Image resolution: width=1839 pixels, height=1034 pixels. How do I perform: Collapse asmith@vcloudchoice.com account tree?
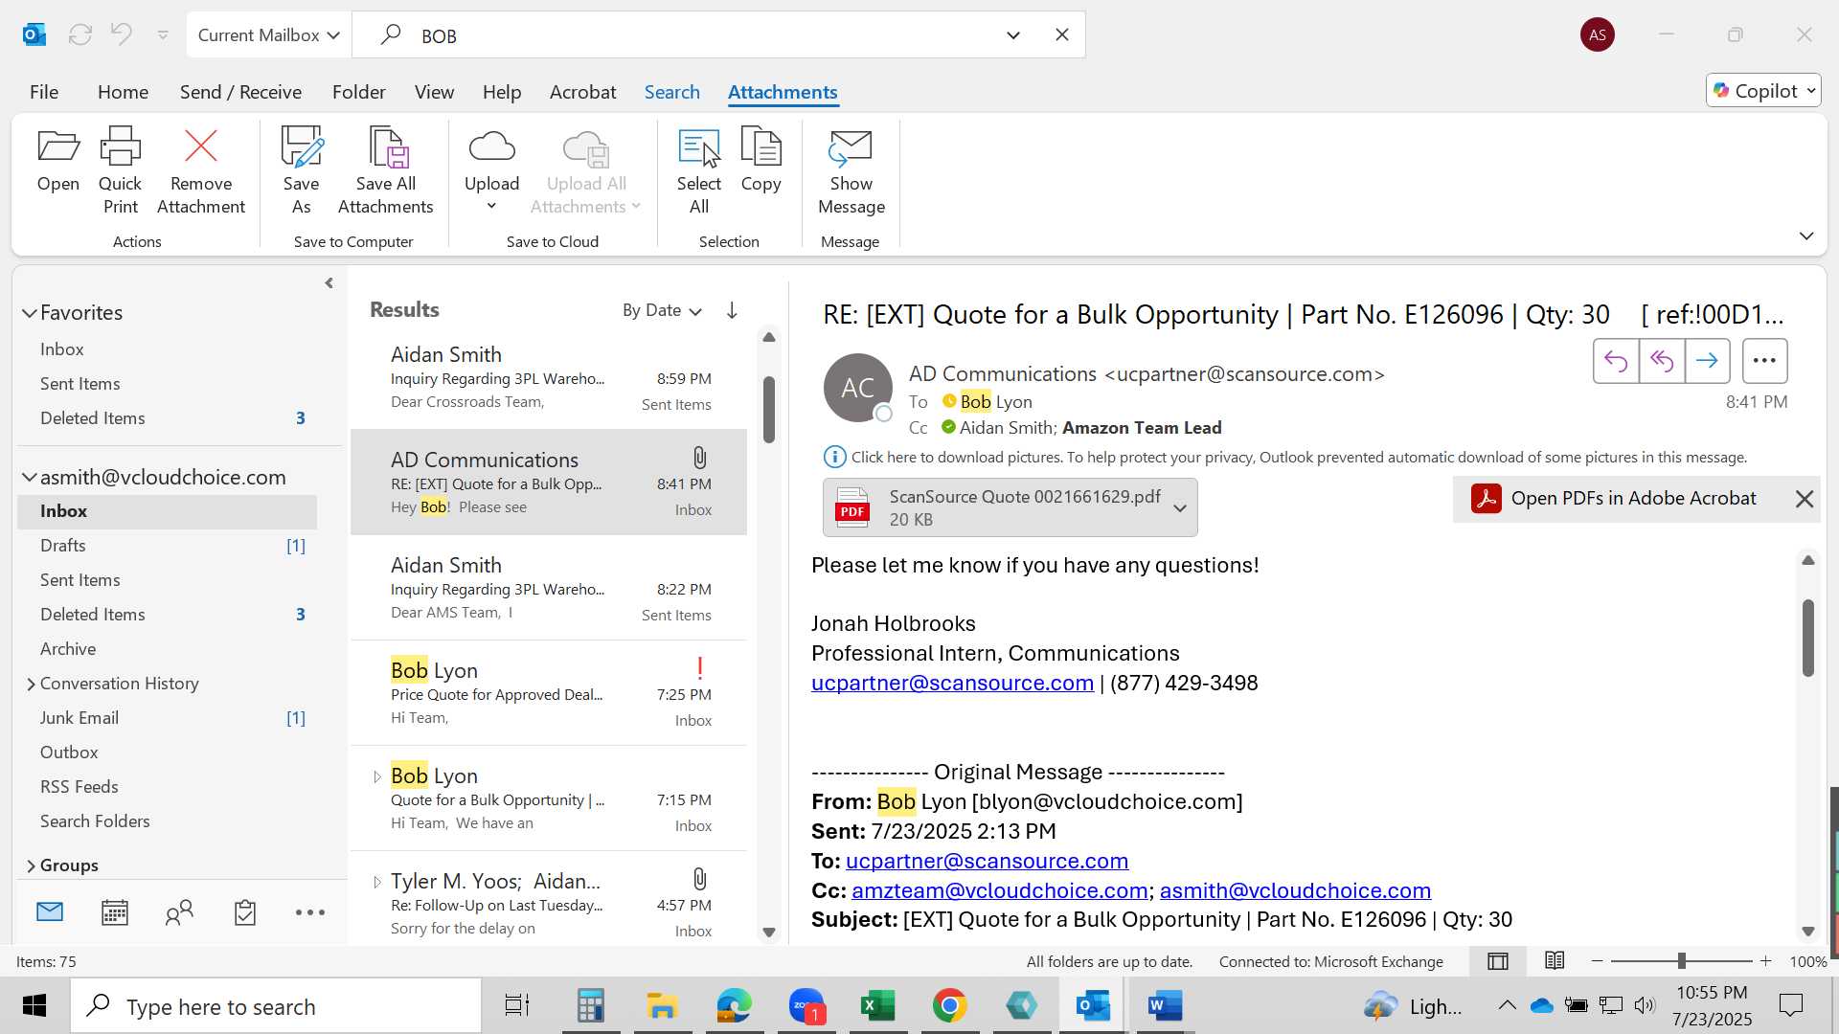(30, 477)
